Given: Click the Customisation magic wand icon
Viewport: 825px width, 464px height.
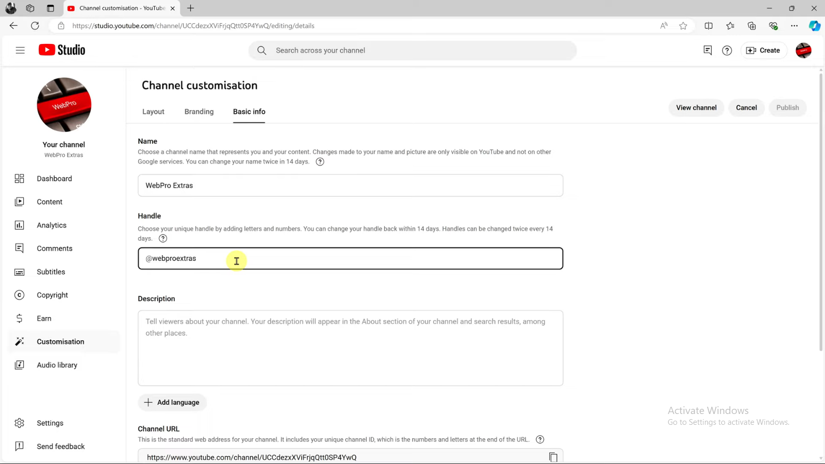Looking at the screenshot, I should coord(20,342).
